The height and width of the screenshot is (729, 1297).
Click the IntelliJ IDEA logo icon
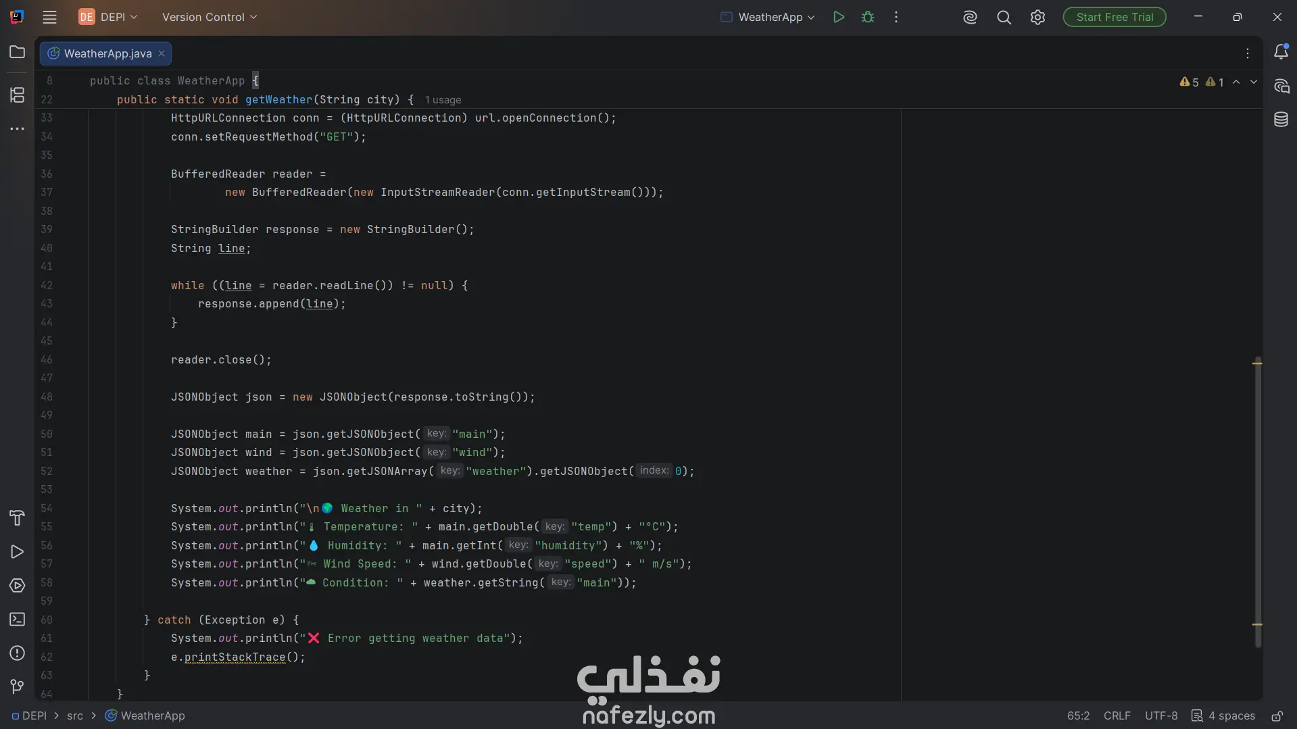point(17,17)
